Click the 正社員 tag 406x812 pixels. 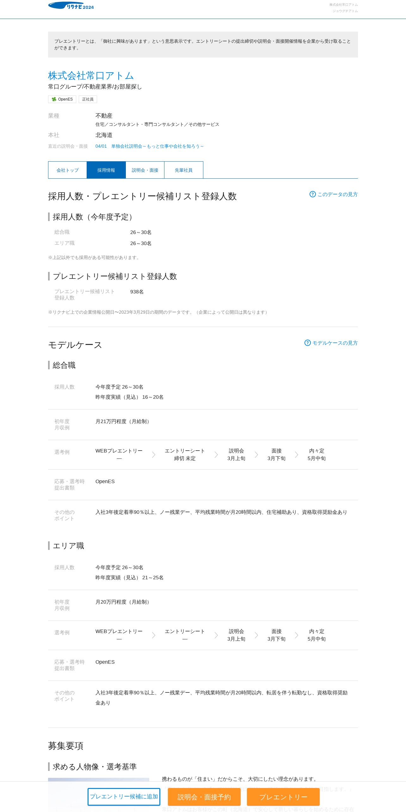[x=88, y=99]
